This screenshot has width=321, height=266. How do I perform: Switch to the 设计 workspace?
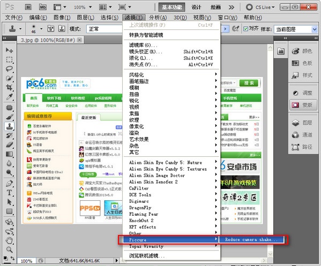pos(196,7)
